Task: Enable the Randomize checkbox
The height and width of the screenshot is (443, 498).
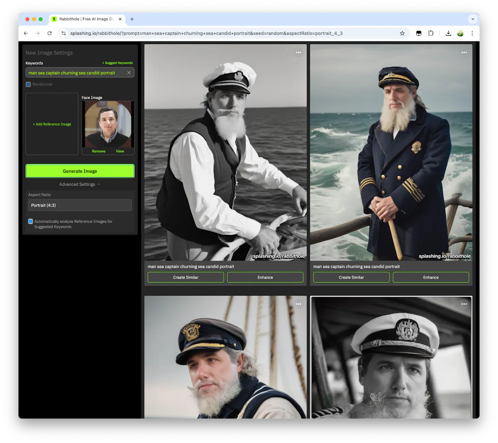Action: pyautogui.click(x=28, y=84)
